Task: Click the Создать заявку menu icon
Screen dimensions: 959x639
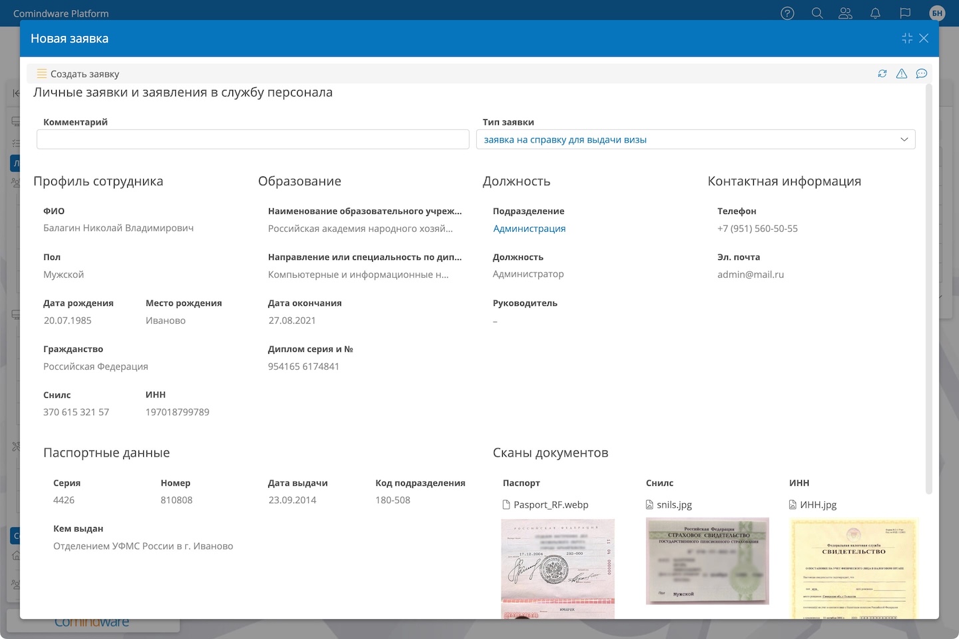Action: pyautogui.click(x=42, y=74)
